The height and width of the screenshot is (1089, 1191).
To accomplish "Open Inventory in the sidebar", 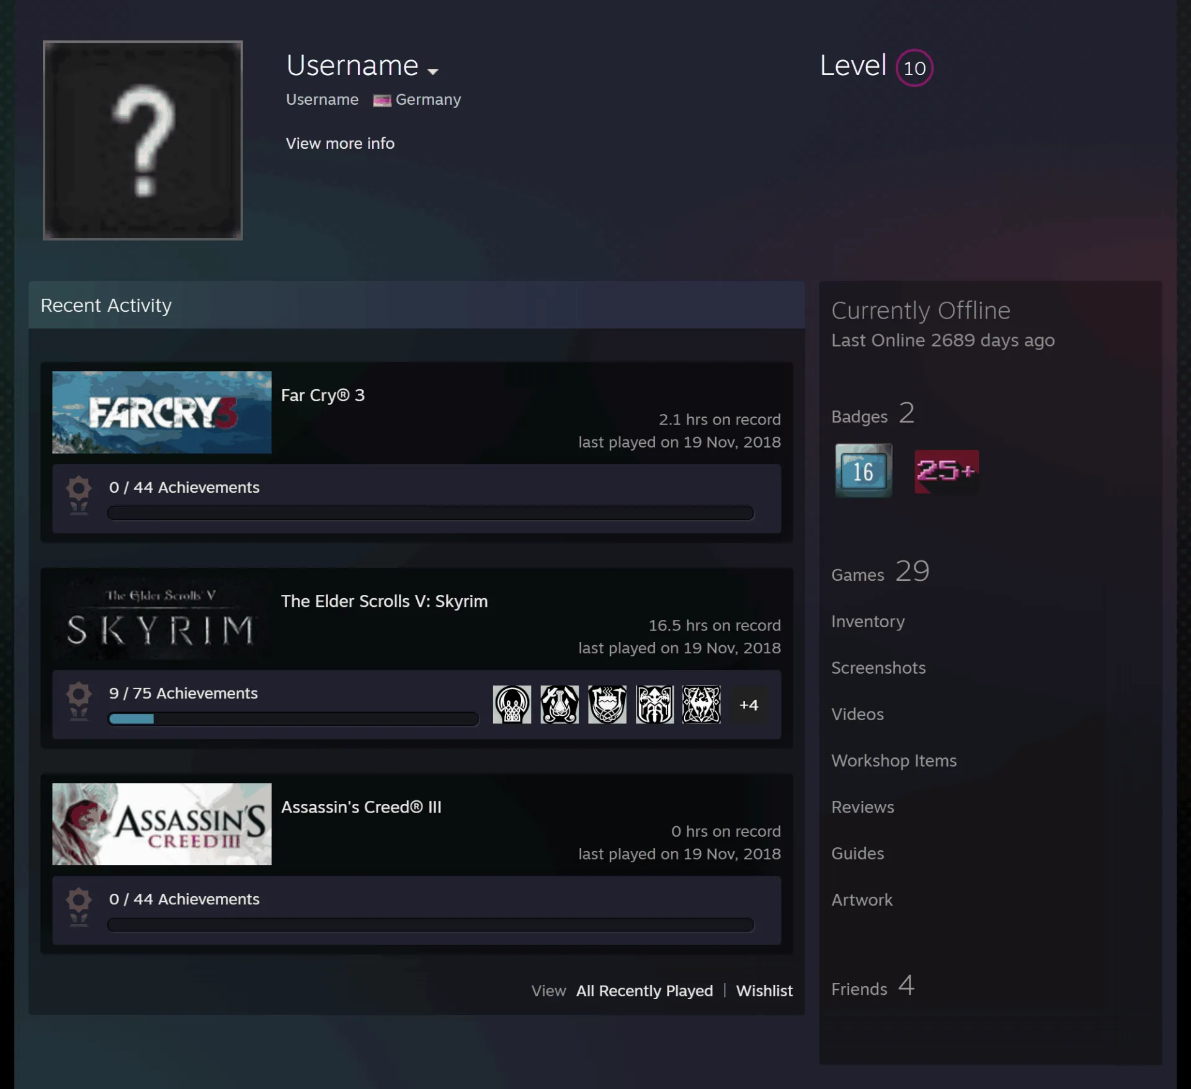I will pos(868,621).
